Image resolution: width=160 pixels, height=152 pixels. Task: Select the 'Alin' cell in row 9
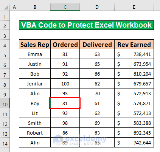tap(35, 93)
